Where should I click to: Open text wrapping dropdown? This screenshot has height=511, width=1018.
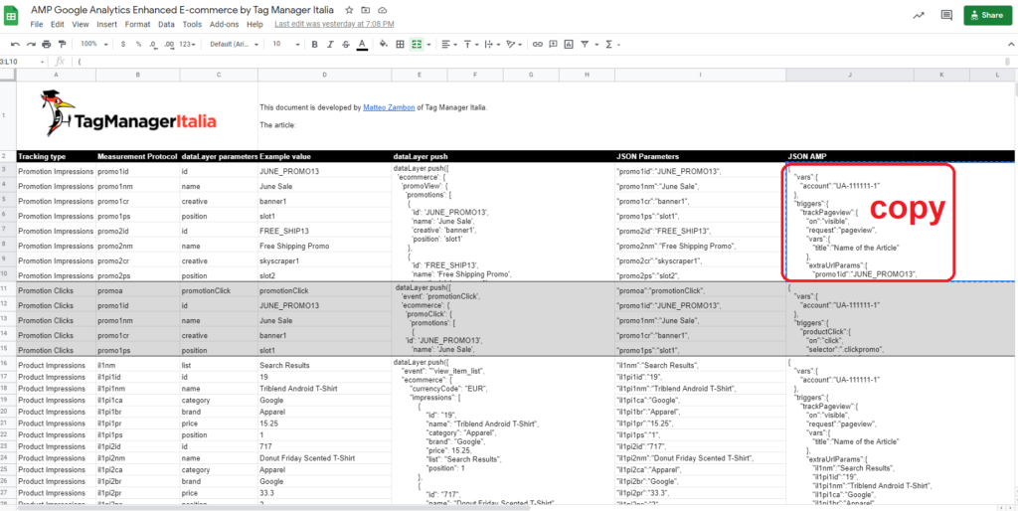[x=491, y=44]
